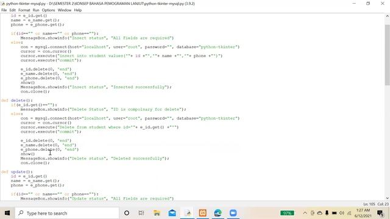
Task: Click the 'def delete():' line
Action: 16,100
